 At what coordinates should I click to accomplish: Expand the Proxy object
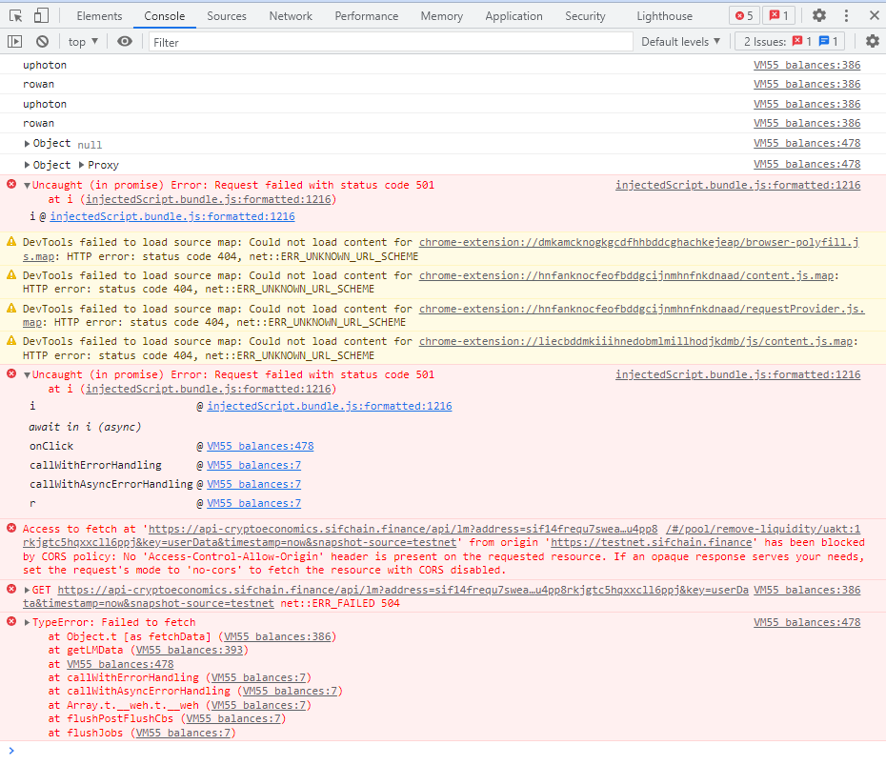point(81,165)
